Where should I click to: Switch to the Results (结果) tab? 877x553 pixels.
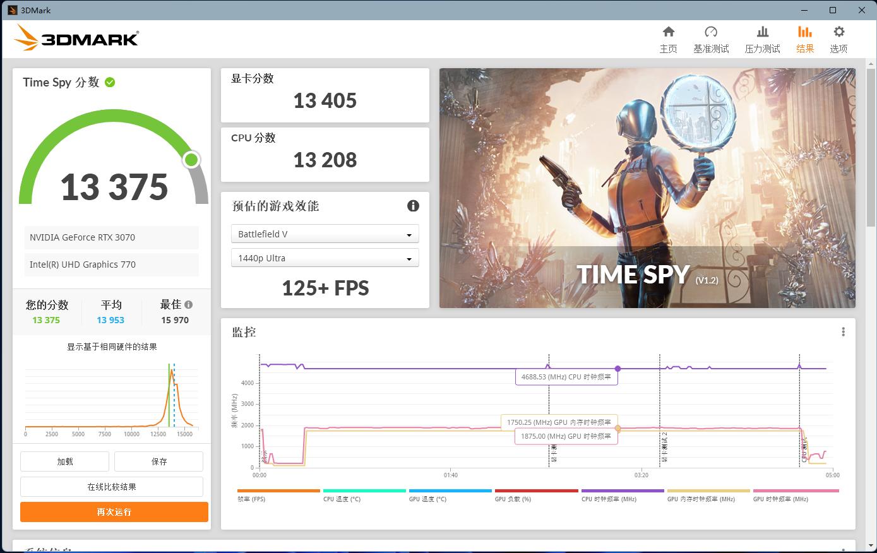point(804,39)
